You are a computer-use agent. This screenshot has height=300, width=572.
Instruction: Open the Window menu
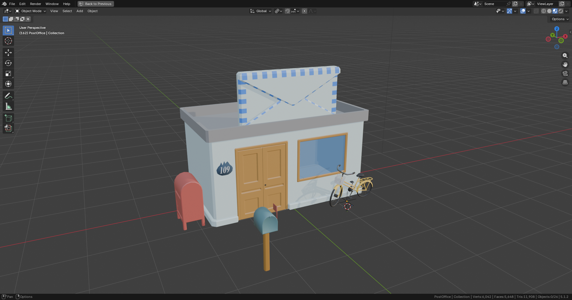coord(52,4)
